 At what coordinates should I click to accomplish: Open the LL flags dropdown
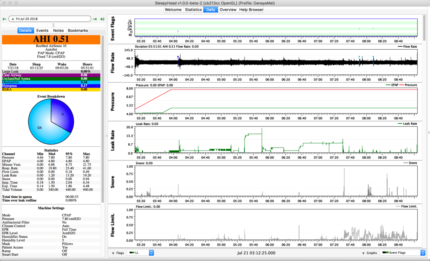pyautogui.click(x=141, y=253)
